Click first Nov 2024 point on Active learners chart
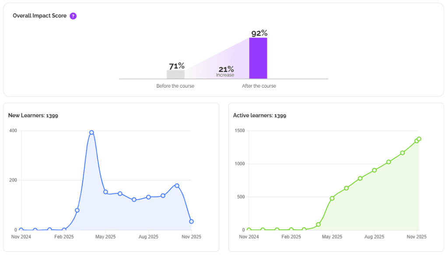This screenshot has width=448, height=256. tap(249, 230)
